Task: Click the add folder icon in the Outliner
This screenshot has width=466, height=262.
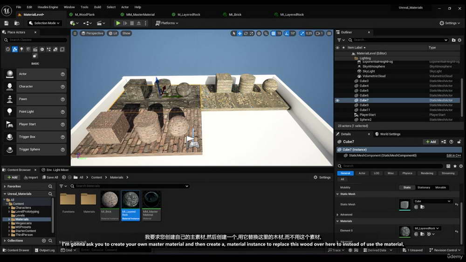Action: click(453, 40)
